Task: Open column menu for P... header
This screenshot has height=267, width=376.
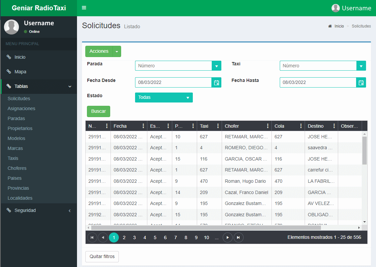Action: [193, 126]
